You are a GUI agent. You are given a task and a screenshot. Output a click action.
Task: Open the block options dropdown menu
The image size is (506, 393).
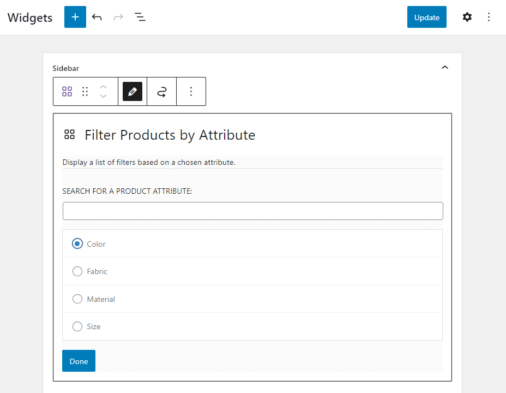click(x=191, y=91)
